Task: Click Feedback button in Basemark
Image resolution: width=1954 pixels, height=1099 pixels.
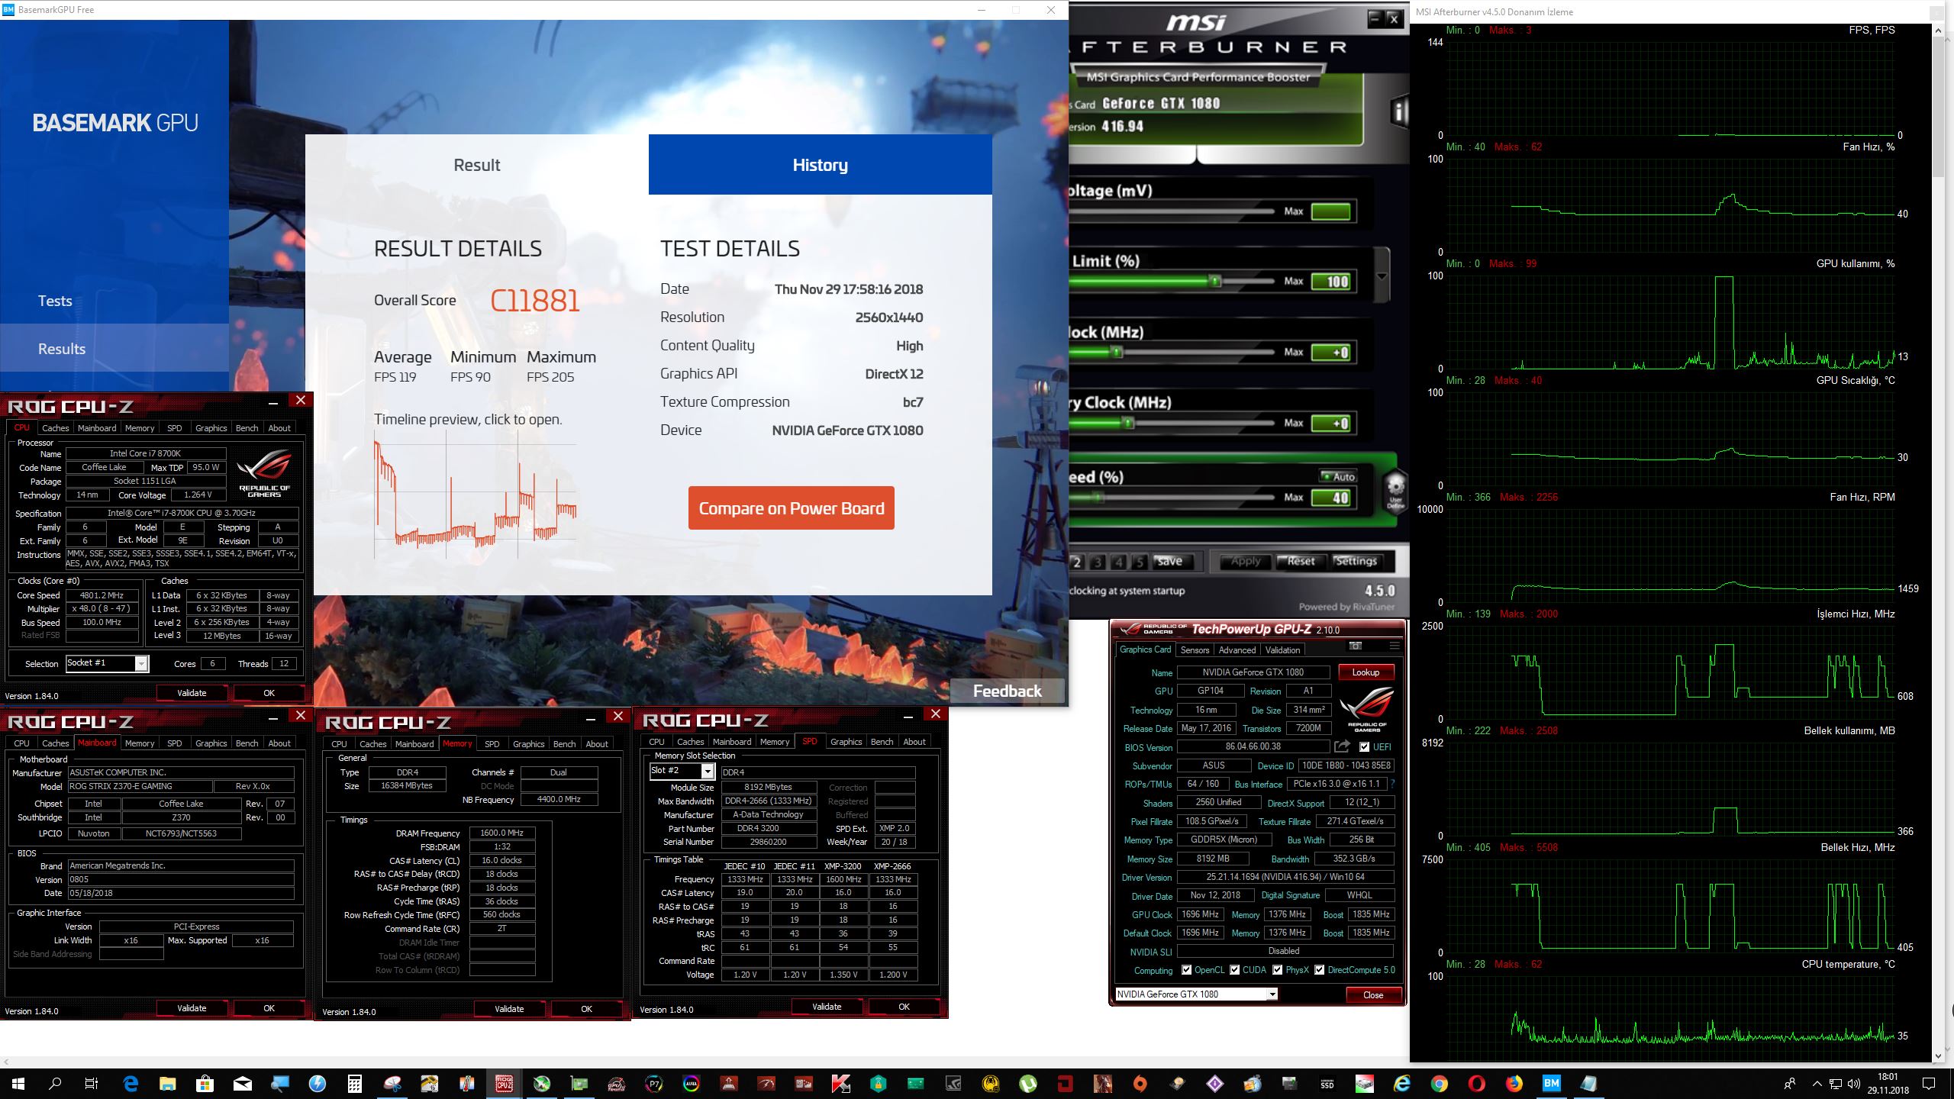Action: (1007, 691)
